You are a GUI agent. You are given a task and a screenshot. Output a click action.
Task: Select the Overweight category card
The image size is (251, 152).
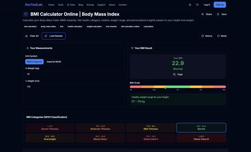click(50, 138)
